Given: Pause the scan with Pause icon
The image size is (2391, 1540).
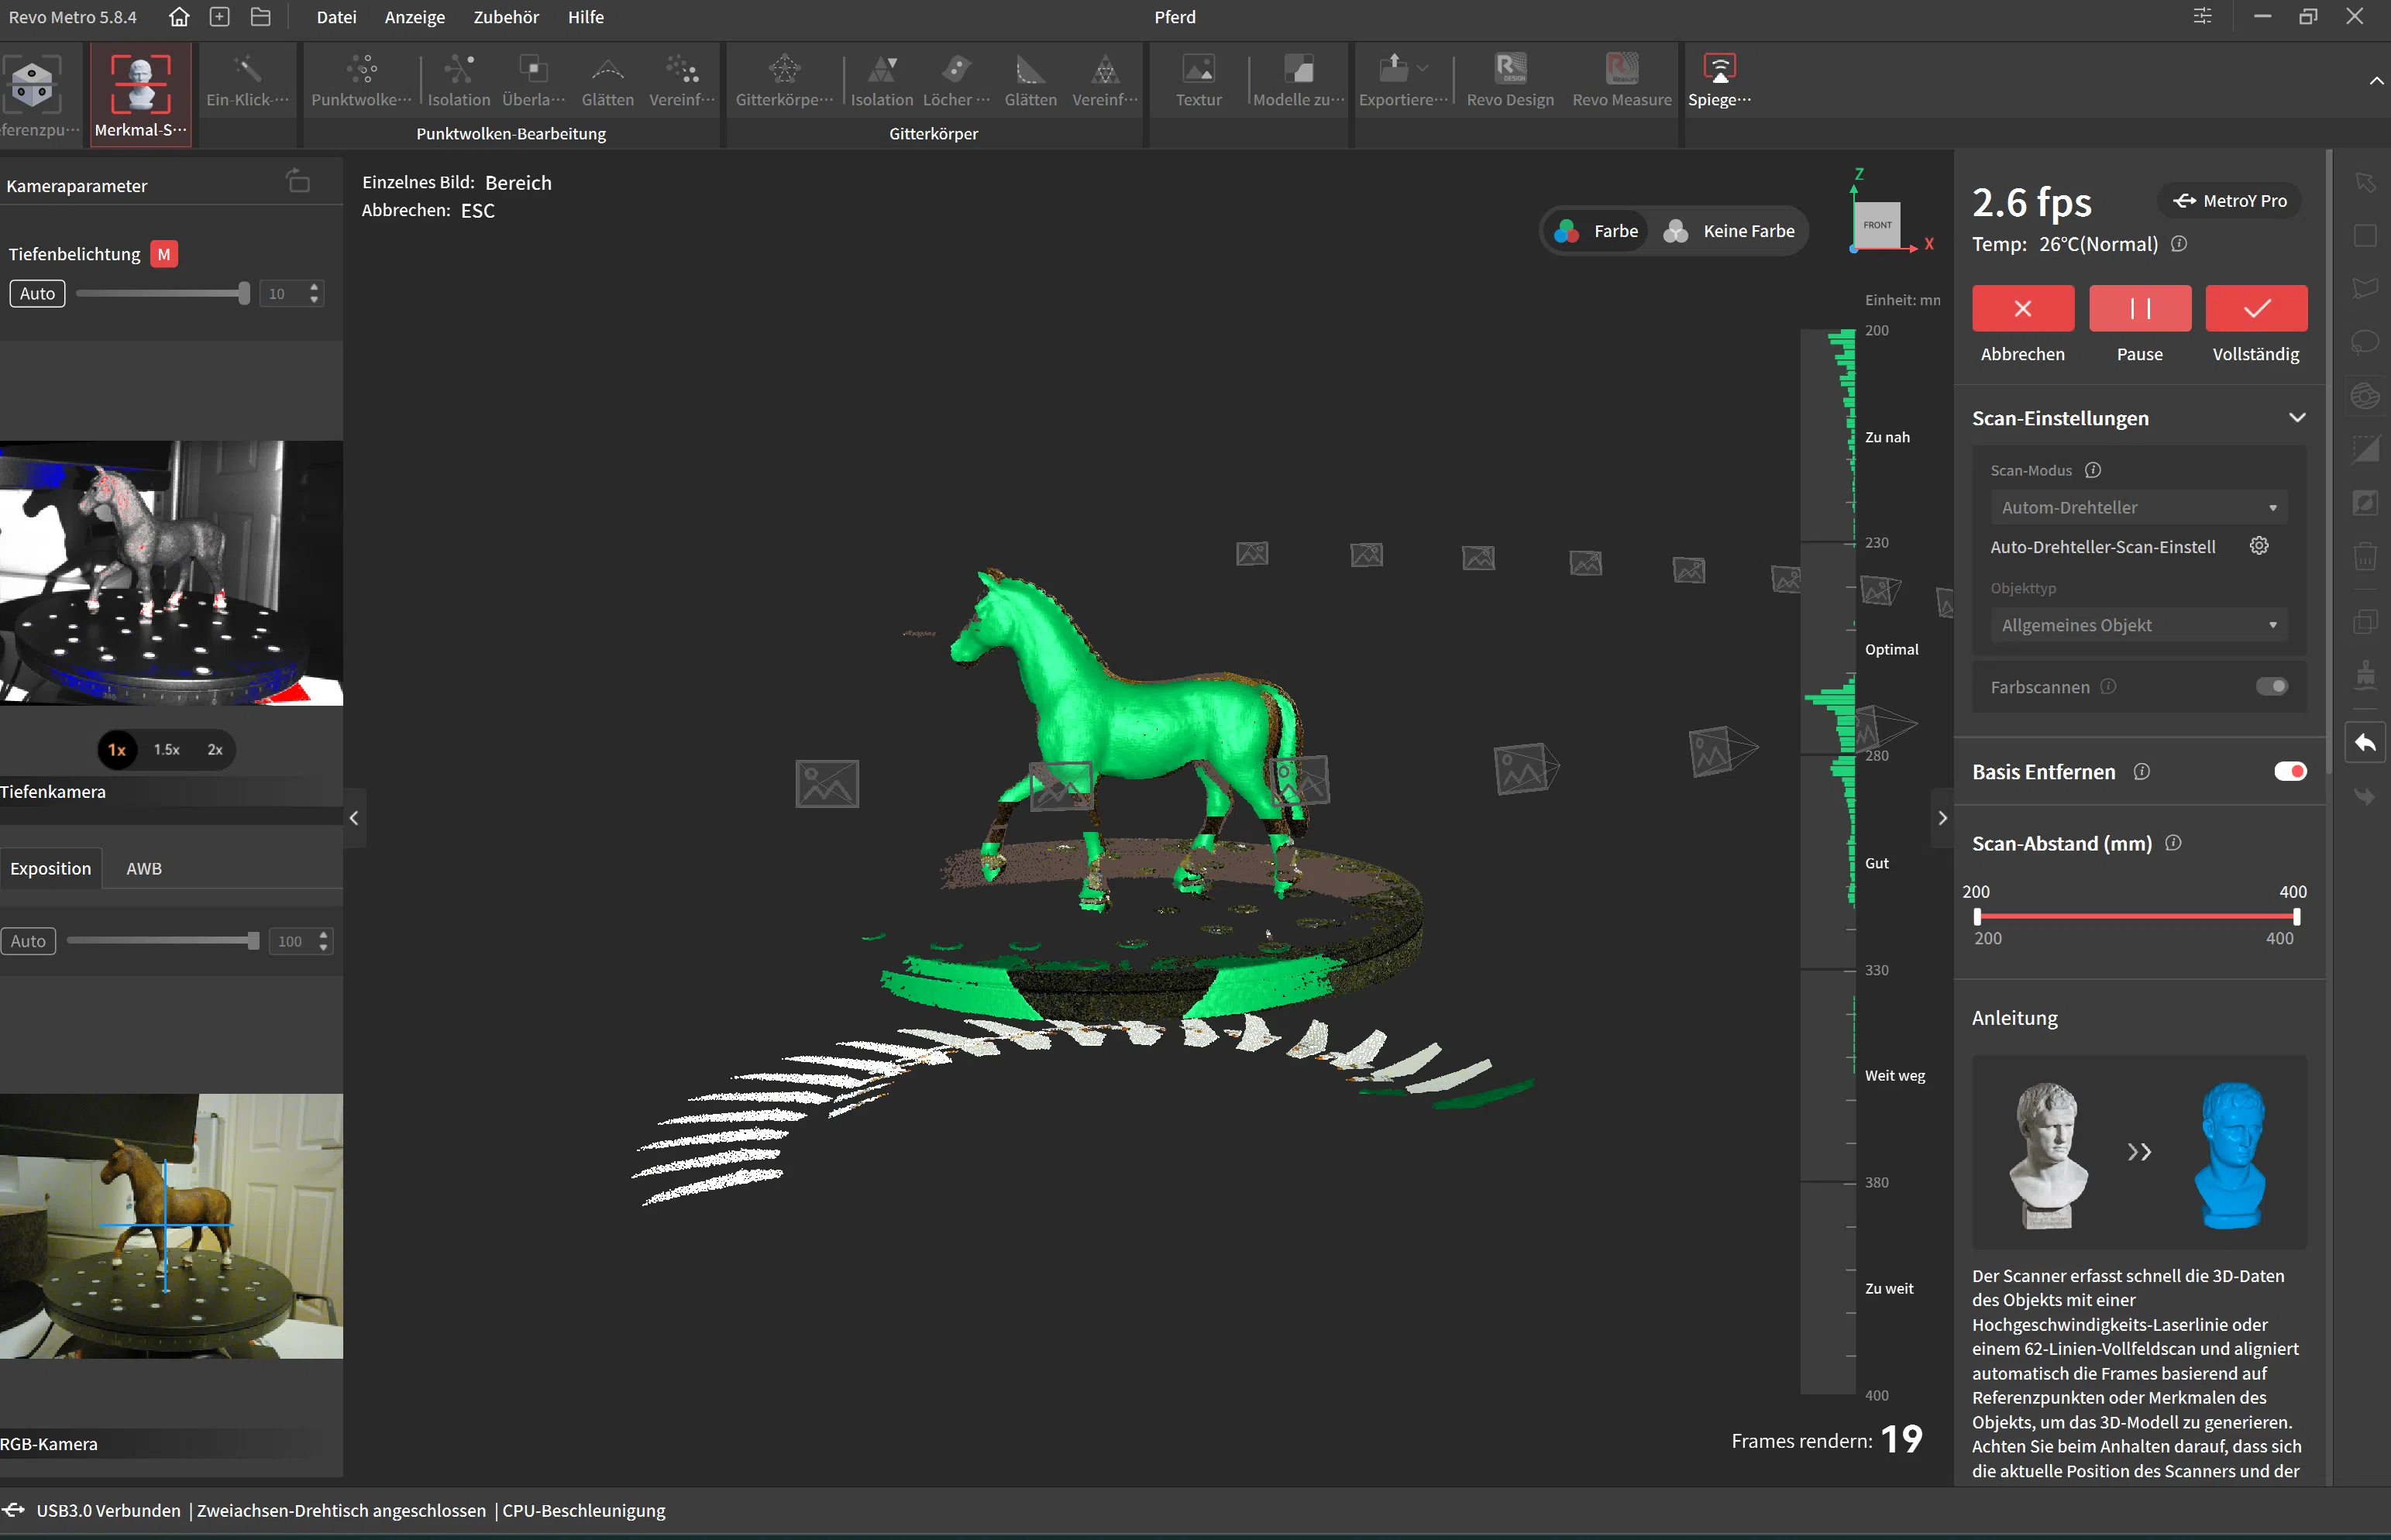Looking at the screenshot, I should coord(2139,308).
